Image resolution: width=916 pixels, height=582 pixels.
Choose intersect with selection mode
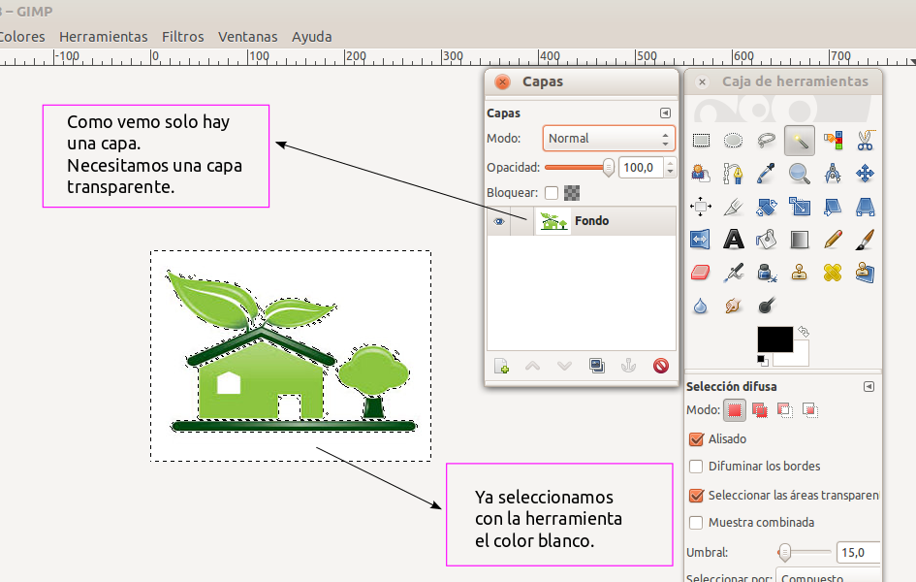pos(809,410)
